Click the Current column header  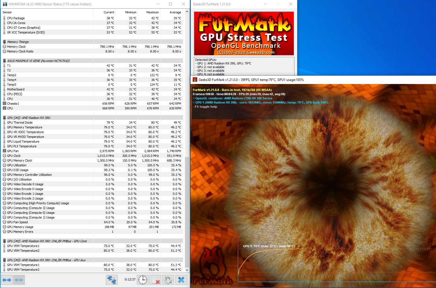[x=104, y=12]
